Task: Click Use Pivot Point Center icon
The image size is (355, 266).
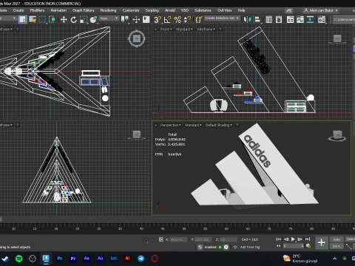Action: click(124, 19)
